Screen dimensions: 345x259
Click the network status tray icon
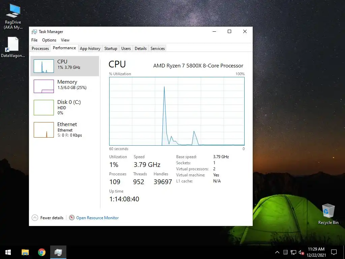pyautogui.click(x=293, y=252)
